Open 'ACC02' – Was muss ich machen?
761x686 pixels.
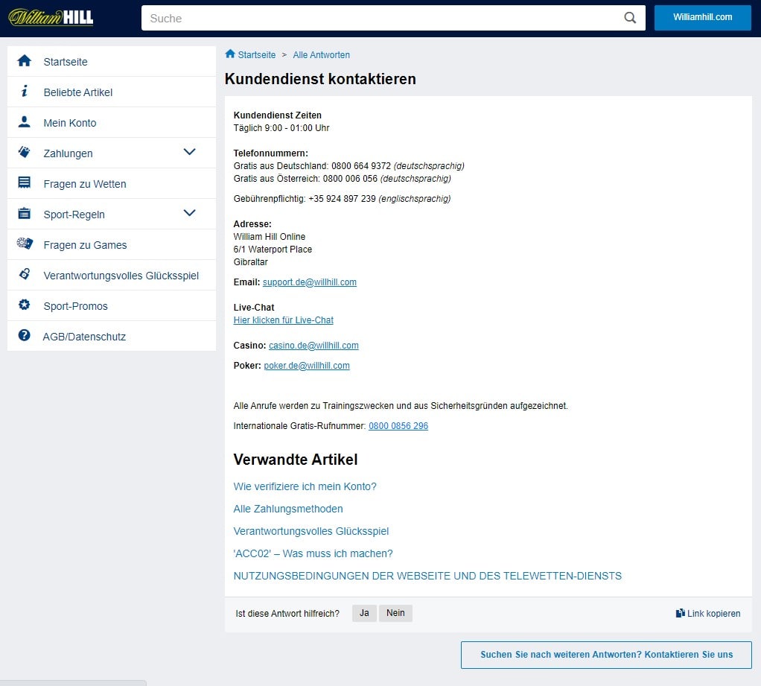313,553
